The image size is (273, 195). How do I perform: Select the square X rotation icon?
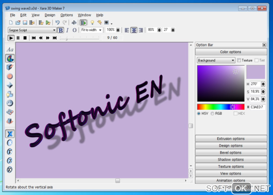tap(10, 134)
